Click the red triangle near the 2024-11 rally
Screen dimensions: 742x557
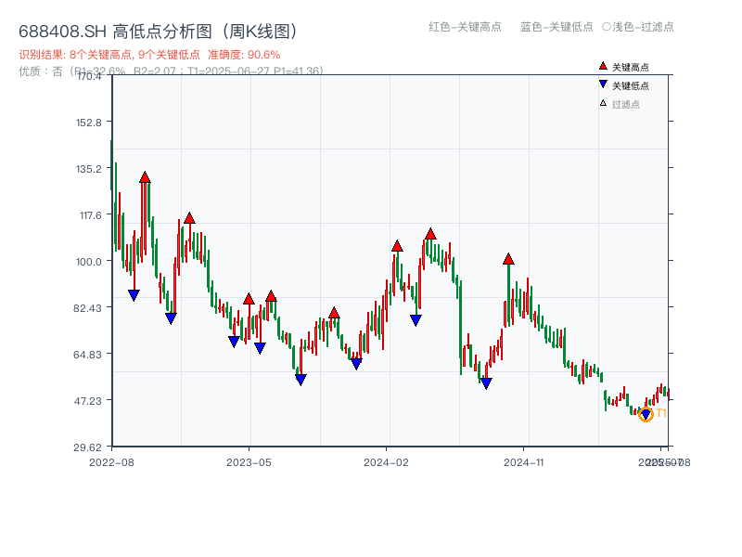(508, 260)
